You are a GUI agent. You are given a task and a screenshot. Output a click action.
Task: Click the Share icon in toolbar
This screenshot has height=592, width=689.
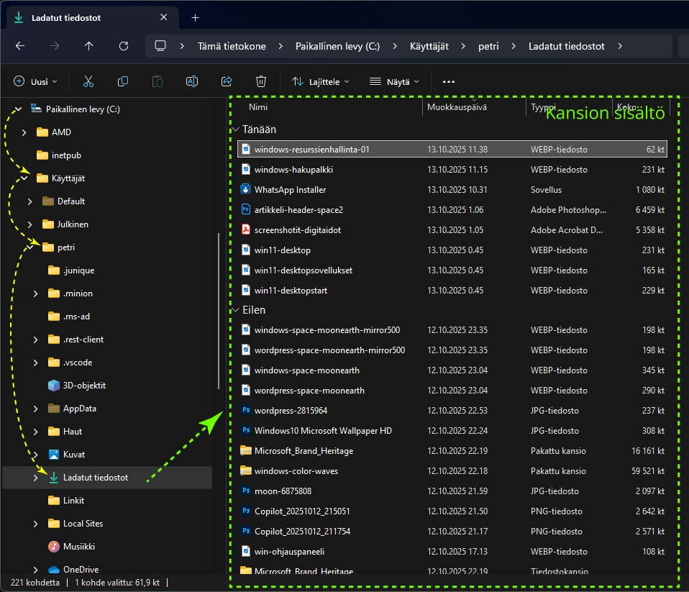point(227,82)
